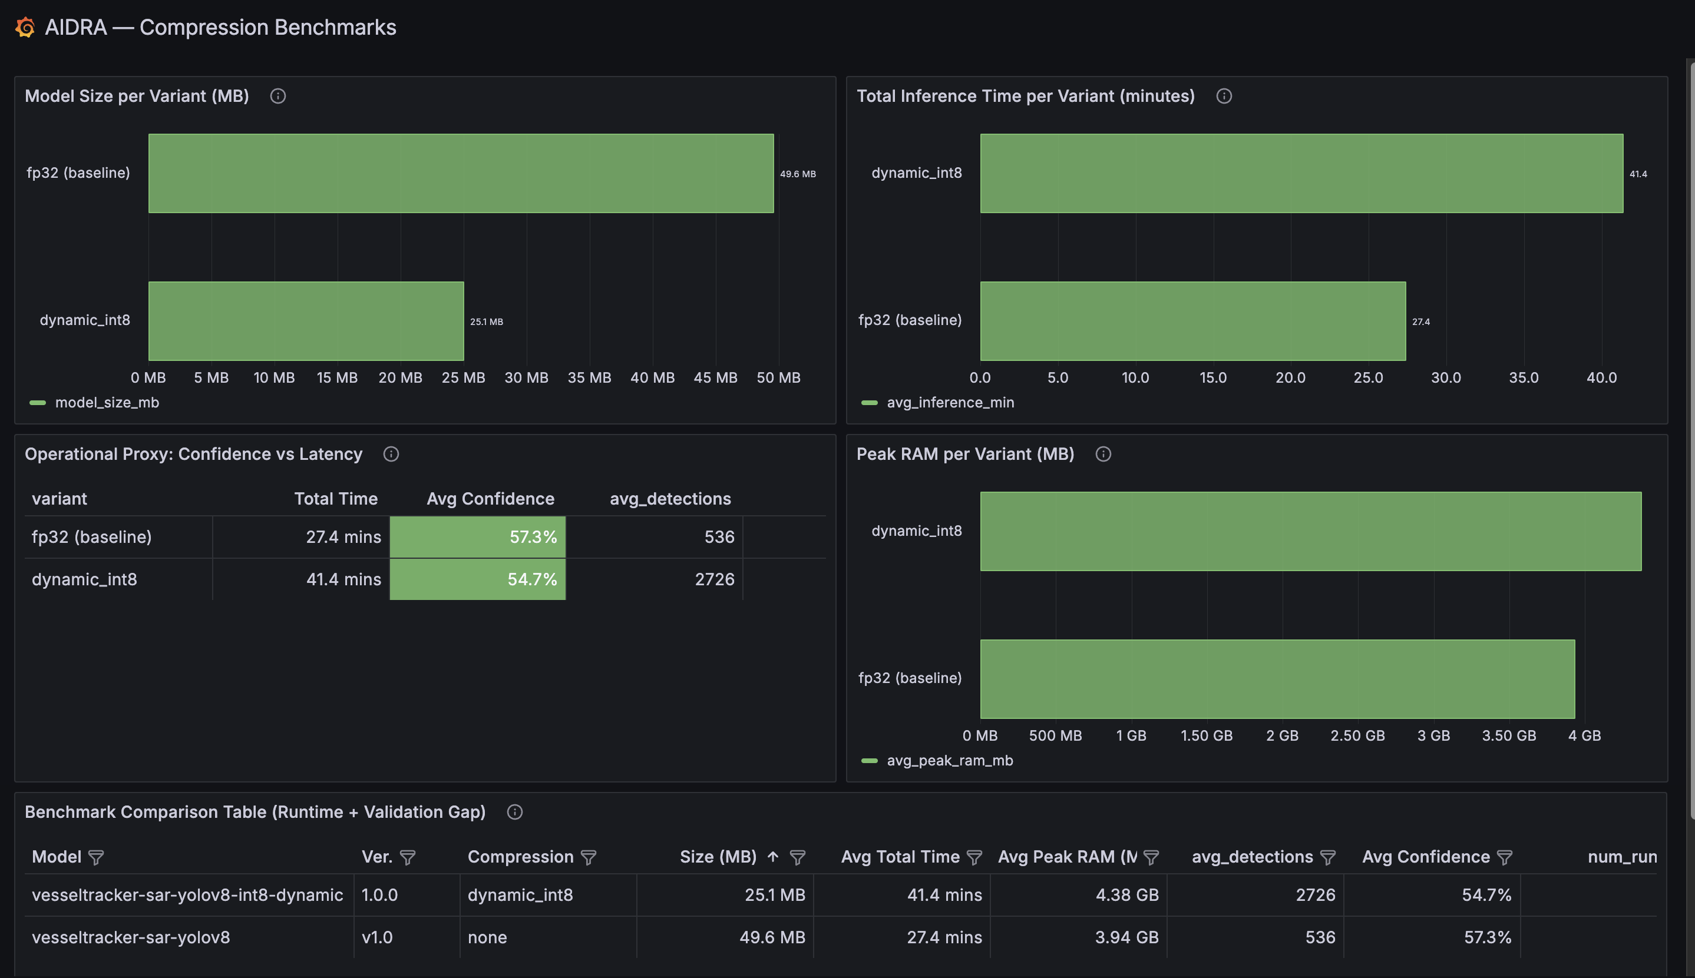Sort benchmark table by Size (MB) header
The height and width of the screenshot is (978, 1695).
pyautogui.click(x=718, y=857)
